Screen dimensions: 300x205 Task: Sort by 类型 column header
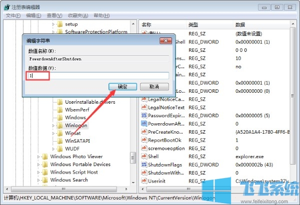point(209,24)
